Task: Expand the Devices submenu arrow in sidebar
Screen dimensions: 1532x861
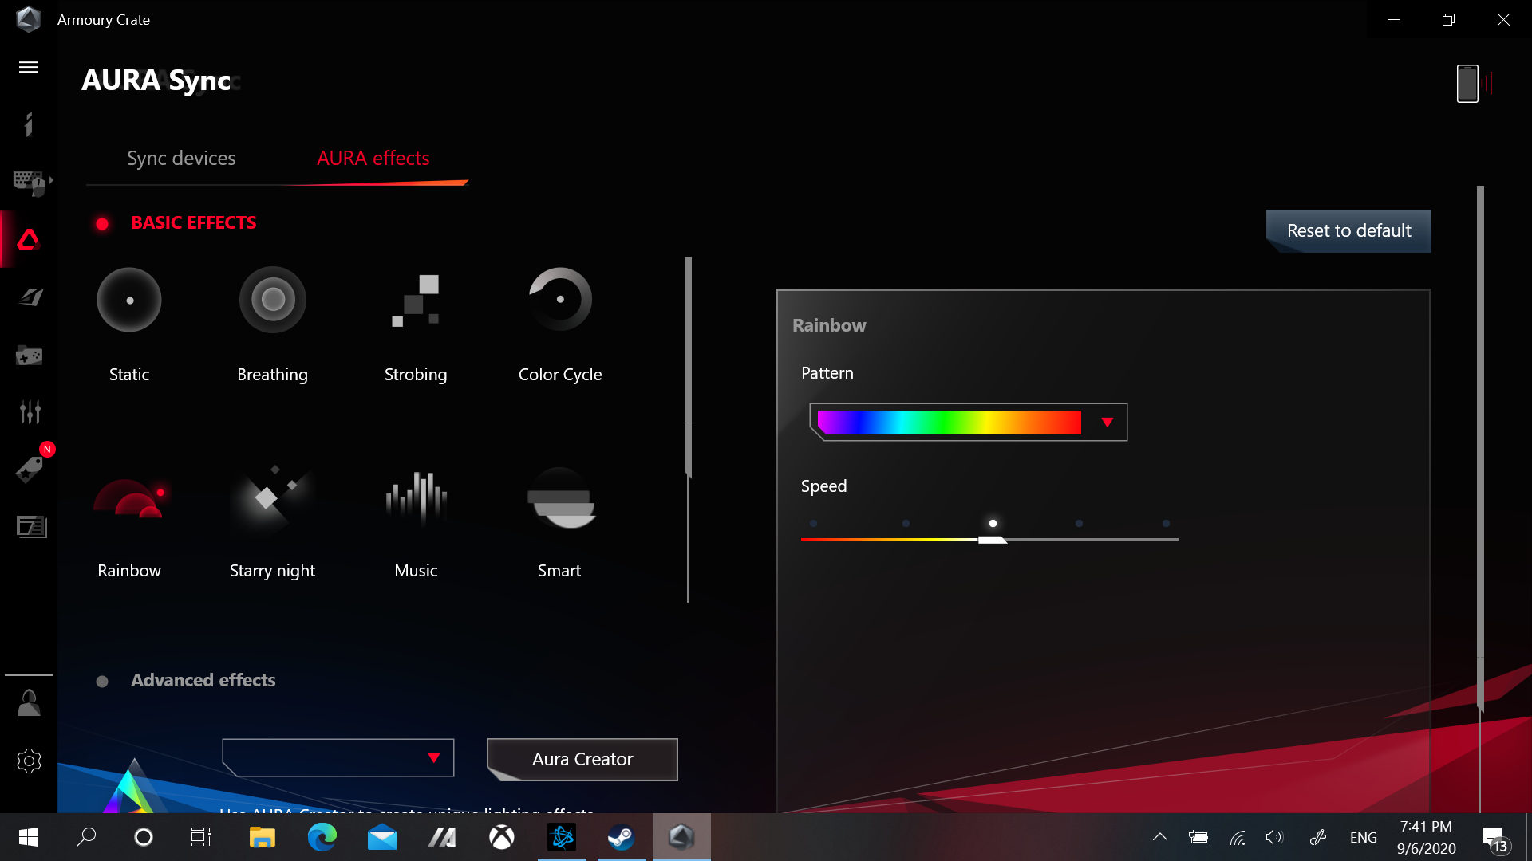Action: 51,181
